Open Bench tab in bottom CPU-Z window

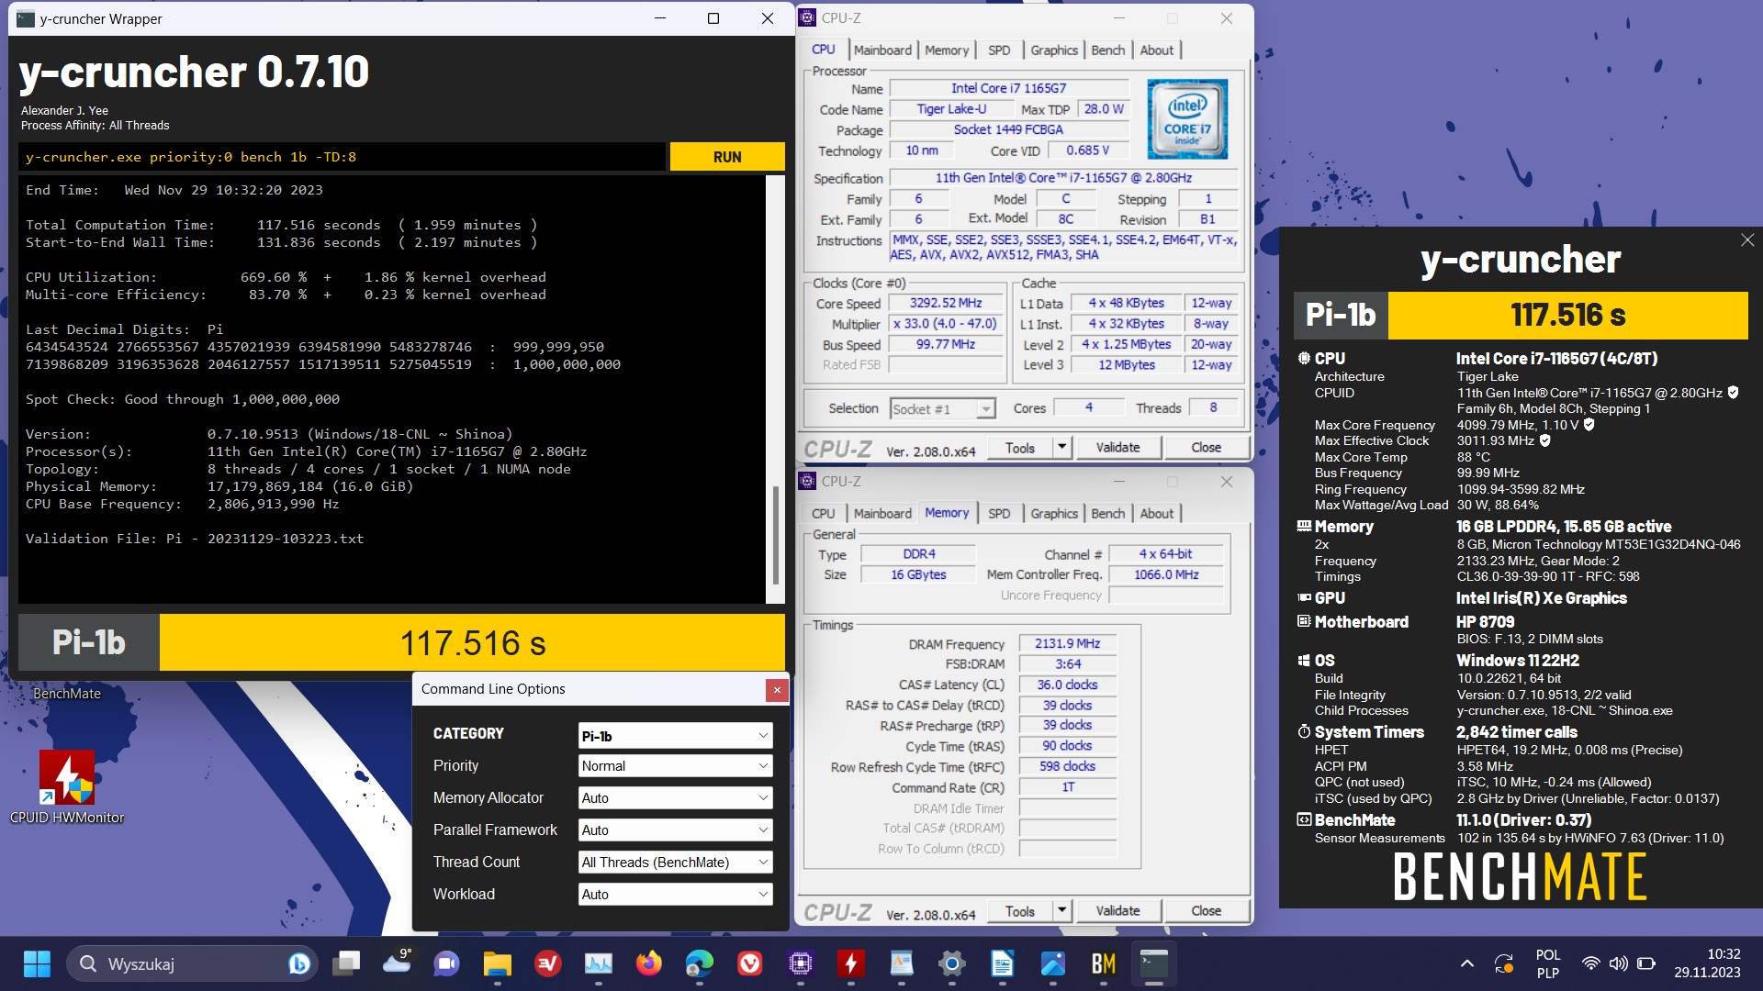(x=1107, y=514)
